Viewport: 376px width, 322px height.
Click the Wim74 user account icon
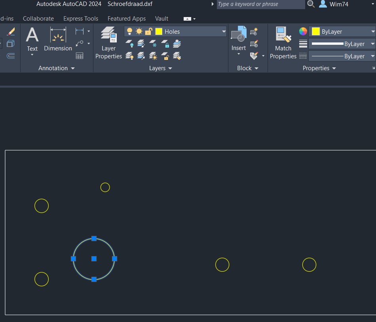tap(323, 4)
